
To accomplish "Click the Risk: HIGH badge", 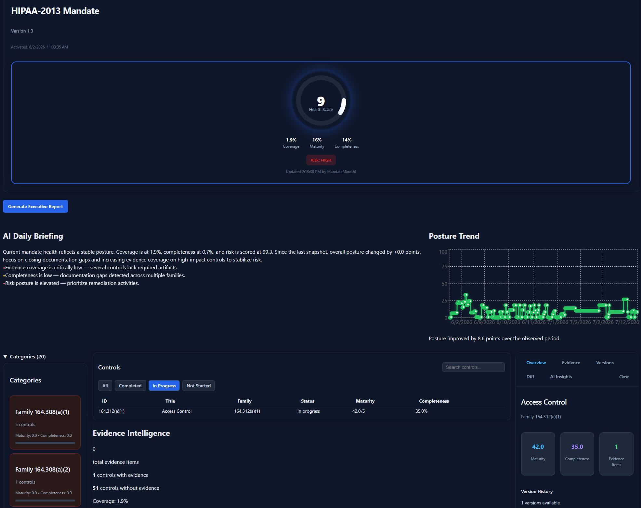I will 321,160.
